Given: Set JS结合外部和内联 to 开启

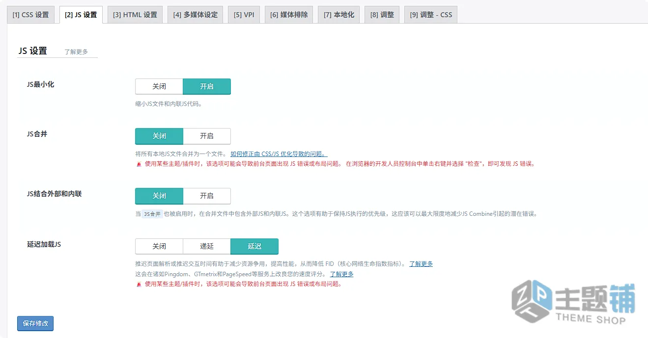Looking at the screenshot, I should pyautogui.click(x=207, y=196).
